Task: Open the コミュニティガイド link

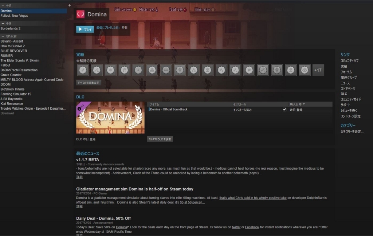Action: (x=351, y=99)
